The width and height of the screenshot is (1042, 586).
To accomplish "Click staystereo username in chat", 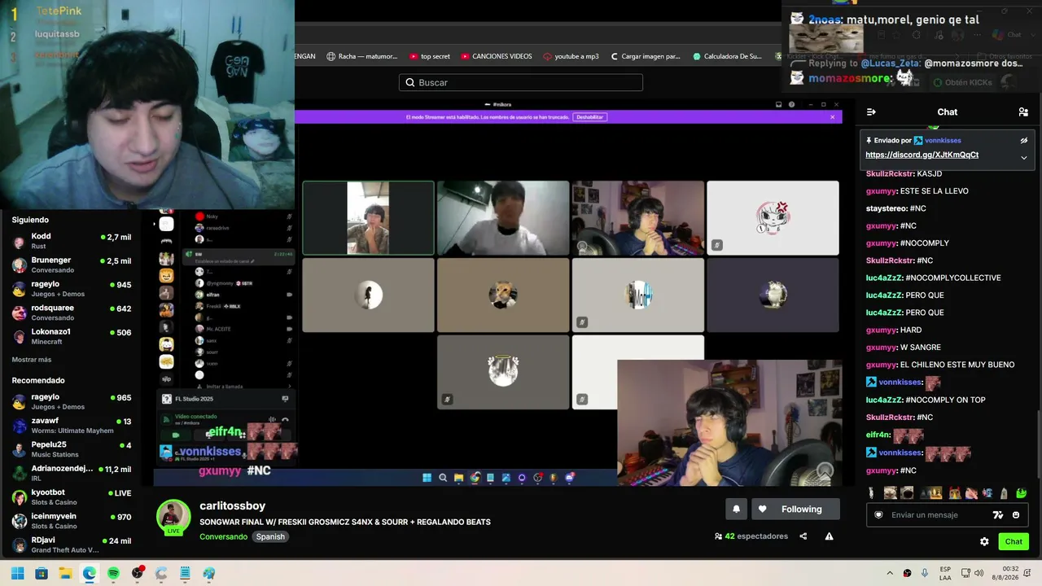I will coord(887,208).
